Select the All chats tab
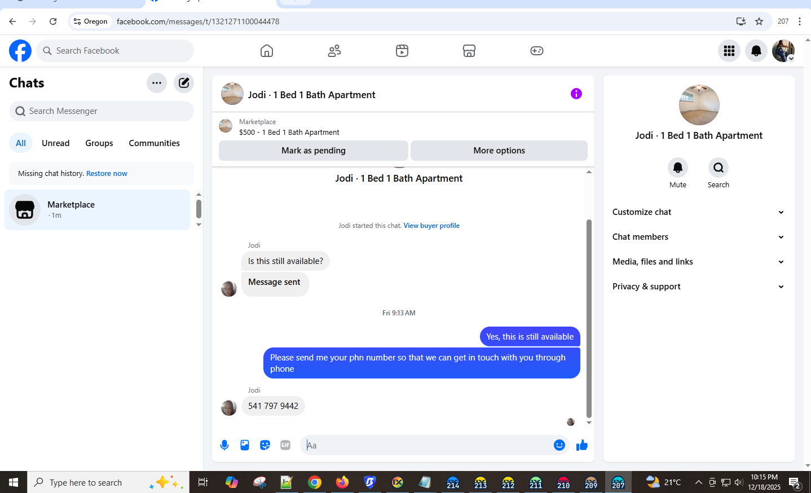Screen dimensions: 811x493 tap(21, 143)
